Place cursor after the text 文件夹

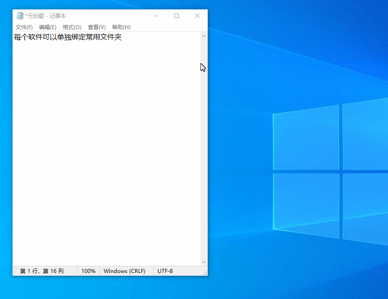click(x=122, y=37)
